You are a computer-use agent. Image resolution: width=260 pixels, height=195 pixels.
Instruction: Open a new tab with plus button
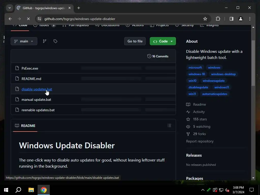click(79, 8)
